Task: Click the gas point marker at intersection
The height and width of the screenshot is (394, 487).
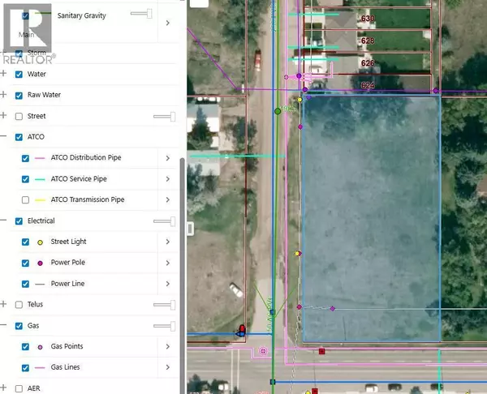Action: pyautogui.click(x=263, y=352)
